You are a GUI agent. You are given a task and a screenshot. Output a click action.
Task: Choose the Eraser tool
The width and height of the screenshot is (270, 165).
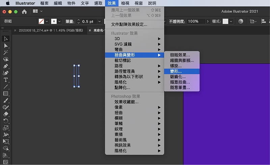6,114
